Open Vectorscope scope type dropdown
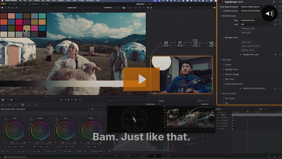The height and width of the screenshot is (159, 282). pos(151,104)
